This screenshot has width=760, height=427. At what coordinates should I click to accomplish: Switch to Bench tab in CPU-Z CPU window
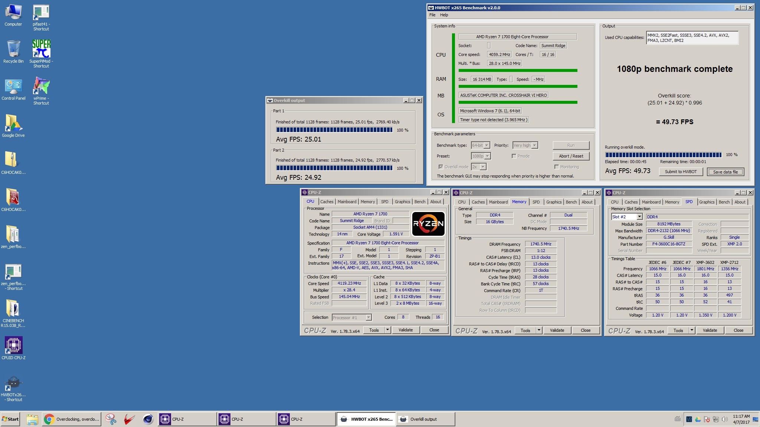tap(420, 202)
